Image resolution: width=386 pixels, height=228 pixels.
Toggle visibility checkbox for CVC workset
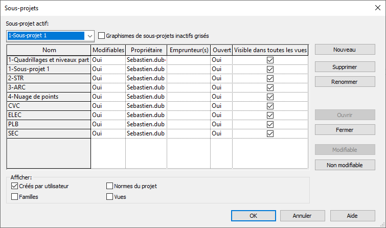tap(270, 106)
